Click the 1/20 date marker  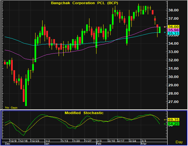(x=77, y=141)
